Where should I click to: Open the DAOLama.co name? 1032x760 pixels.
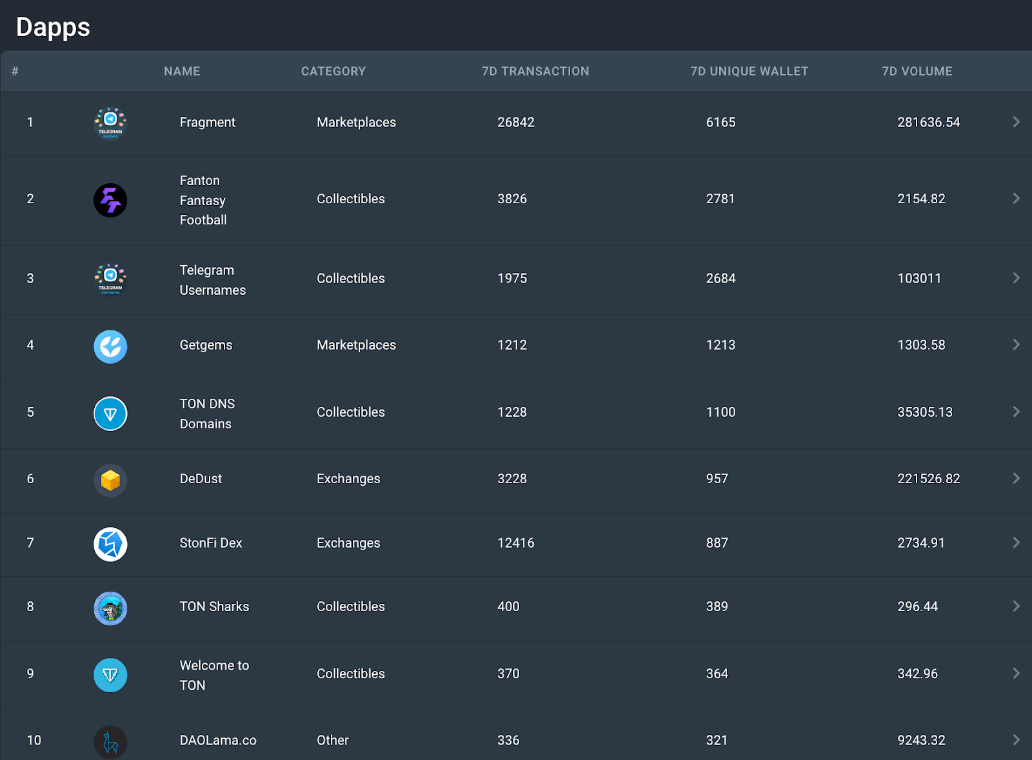click(x=218, y=740)
